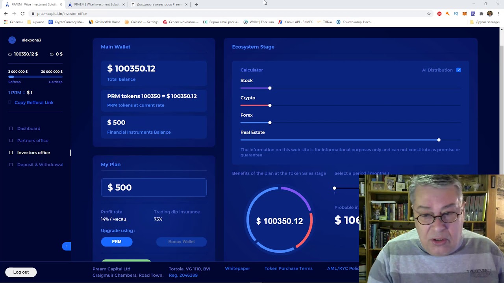504x283 pixels.
Task: Click the bonus wallet icon beside 0 $
Action: (52, 54)
